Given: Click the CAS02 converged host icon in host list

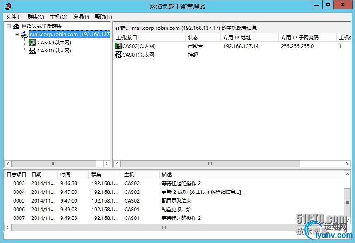Looking at the screenshot, I should 118,46.
